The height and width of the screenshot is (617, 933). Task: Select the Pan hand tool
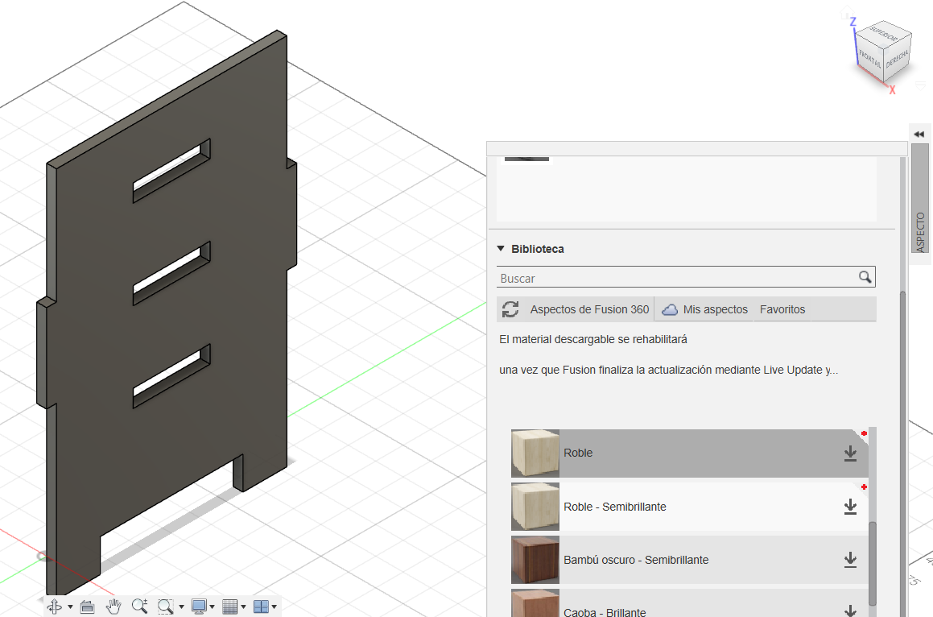click(114, 607)
